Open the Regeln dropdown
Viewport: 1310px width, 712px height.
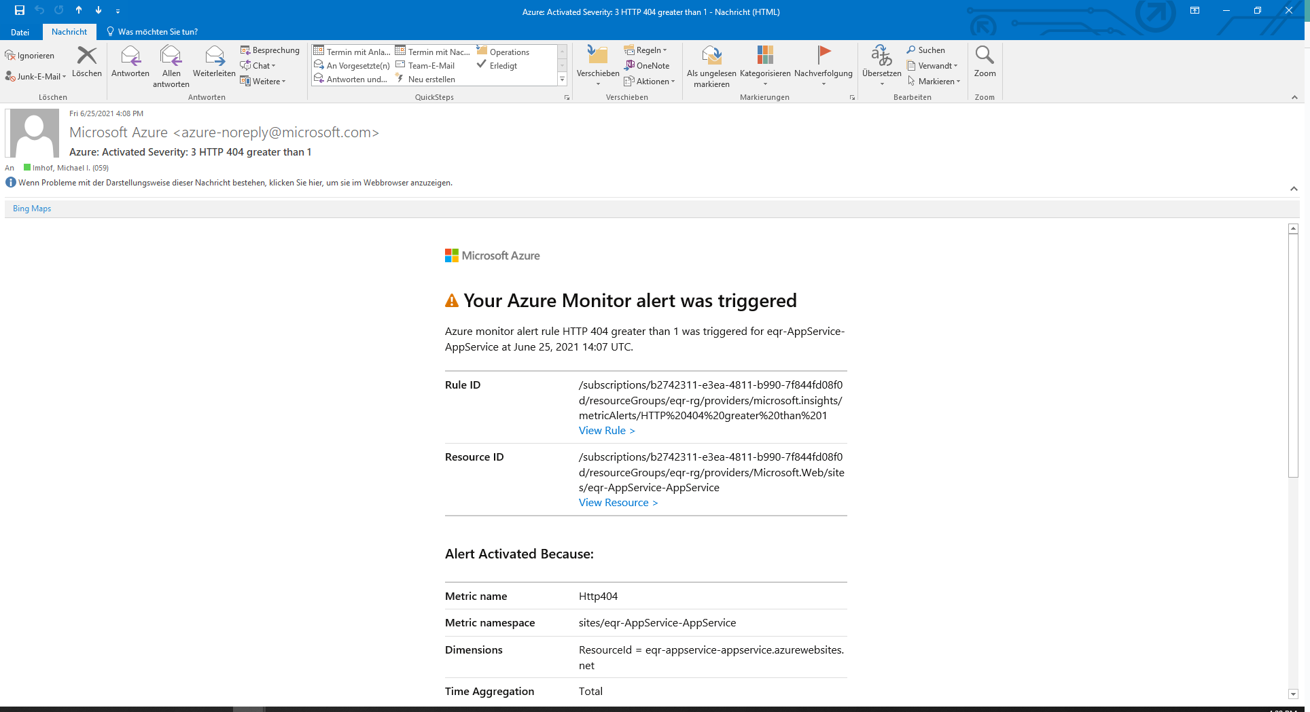pos(646,50)
